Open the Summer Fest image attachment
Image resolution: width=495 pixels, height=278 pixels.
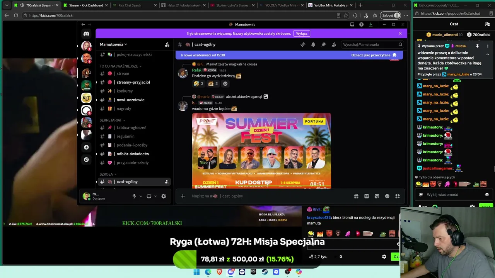(261, 151)
